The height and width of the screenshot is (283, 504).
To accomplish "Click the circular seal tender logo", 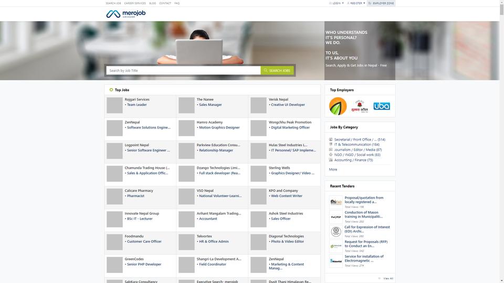I will [x=336, y=231].
